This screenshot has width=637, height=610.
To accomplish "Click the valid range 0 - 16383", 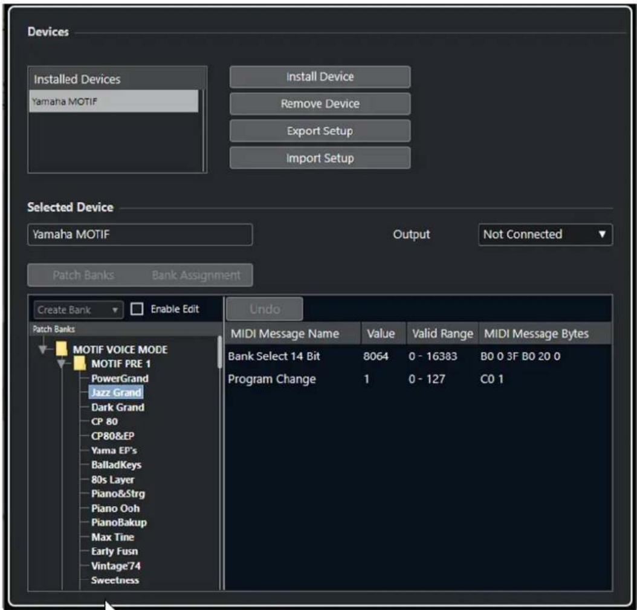I will [x=433, y=357].
